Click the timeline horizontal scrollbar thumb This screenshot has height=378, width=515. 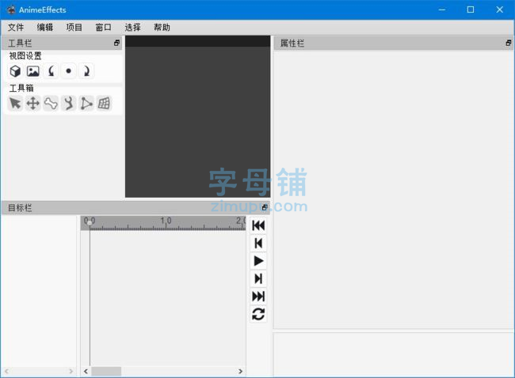(x=106, y=371)
